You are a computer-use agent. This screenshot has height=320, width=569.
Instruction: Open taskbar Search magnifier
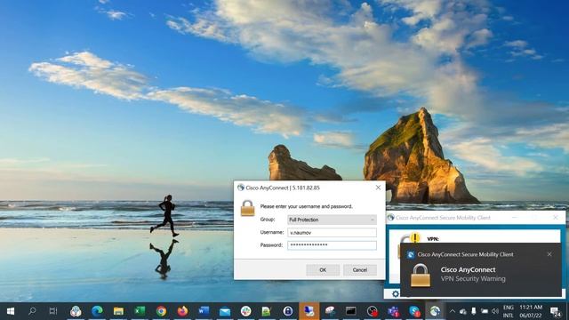[32, 311]
